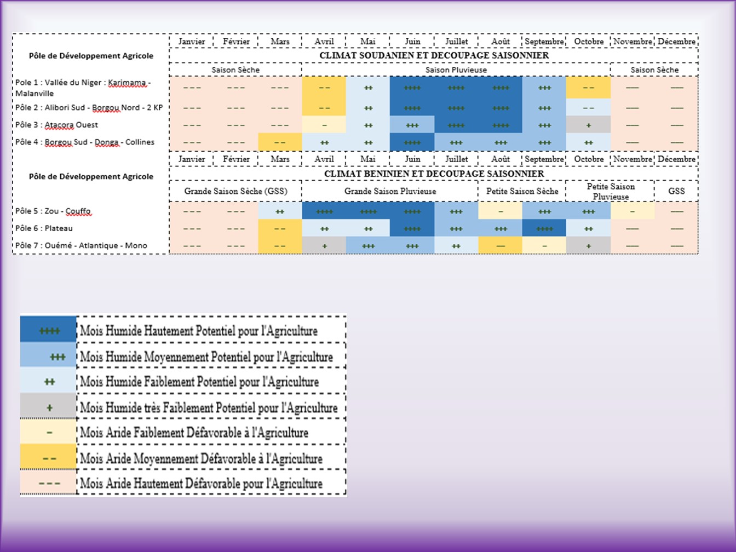This screenshot has width=736, height=552.
Task: Click the 'Petite Saison Pluvieuse' label
Action: tap(611, 191)
